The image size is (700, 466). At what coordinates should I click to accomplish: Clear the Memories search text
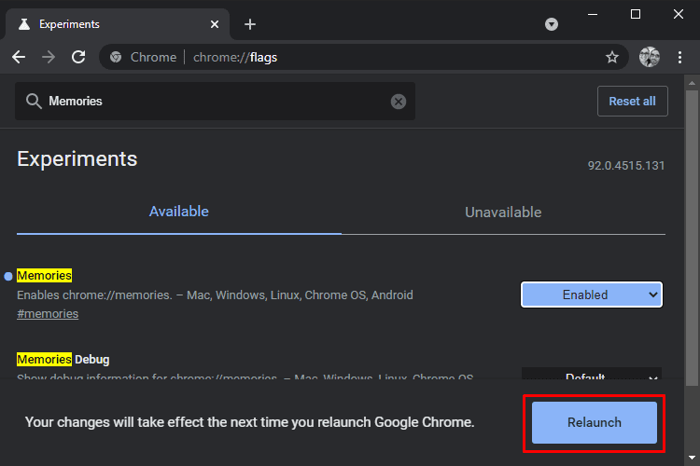click(399, 102)
